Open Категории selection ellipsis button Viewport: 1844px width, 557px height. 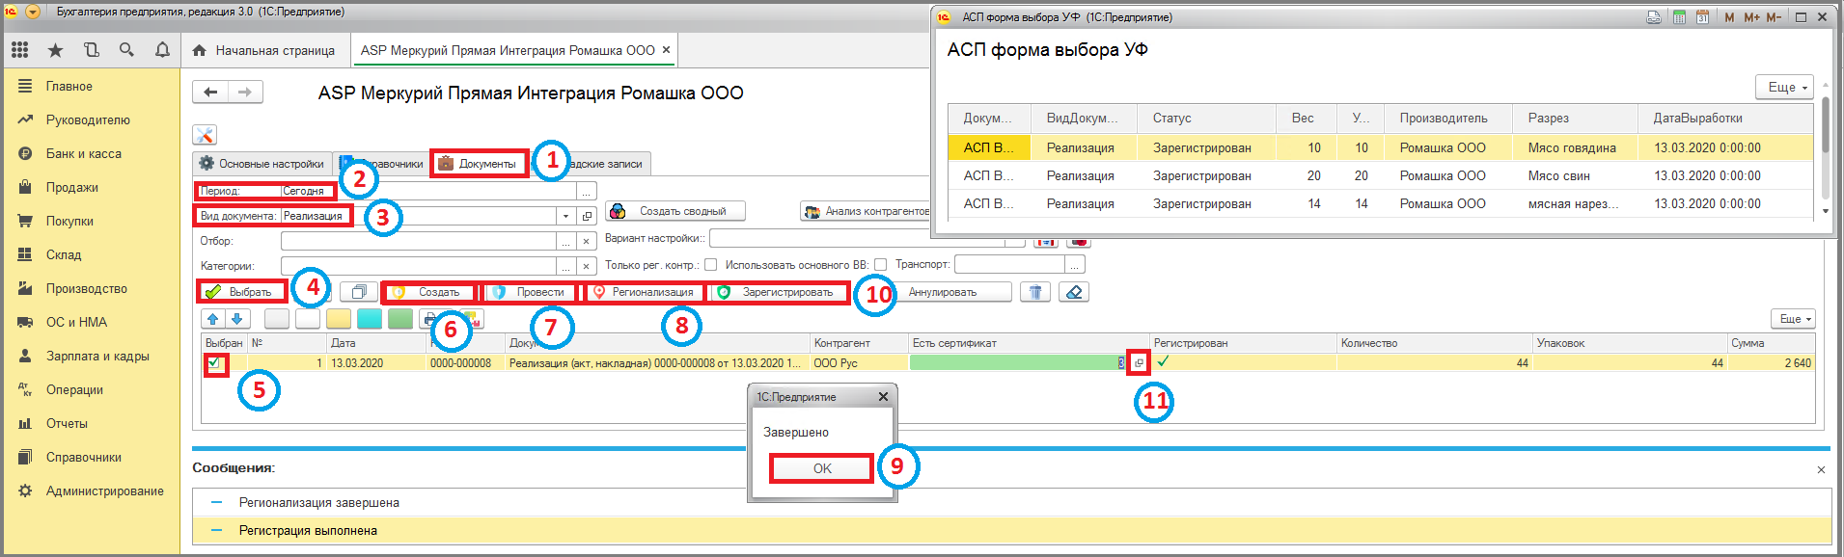(566, 266)
